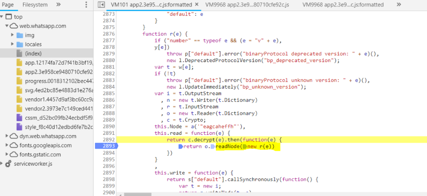Click inline breakpoint marker before 'return o.'
Viewport: 427px width, 196px height.
point(181,147)
